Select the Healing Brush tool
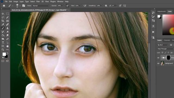The height and width of the screenshot is (98, 174). click(7, 24)
